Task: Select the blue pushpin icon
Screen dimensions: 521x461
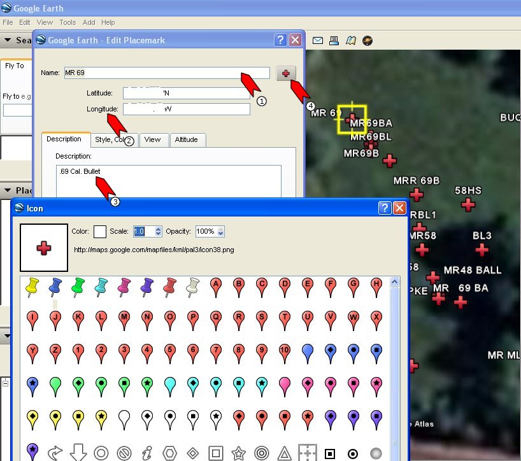Action: 55,287
